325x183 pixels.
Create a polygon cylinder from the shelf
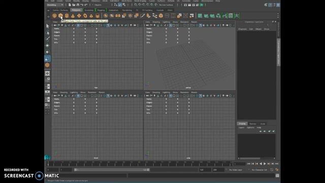(67, 16)
